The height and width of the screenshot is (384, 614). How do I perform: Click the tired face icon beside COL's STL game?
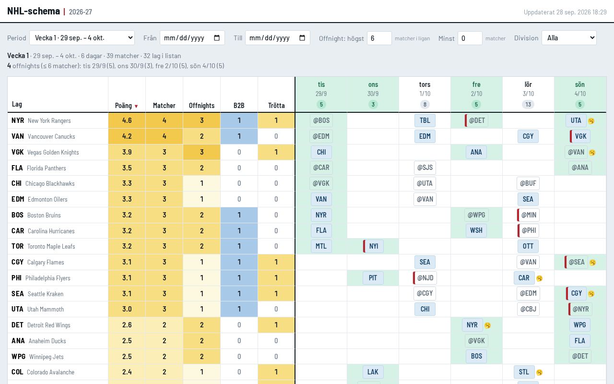pos(539,372)
